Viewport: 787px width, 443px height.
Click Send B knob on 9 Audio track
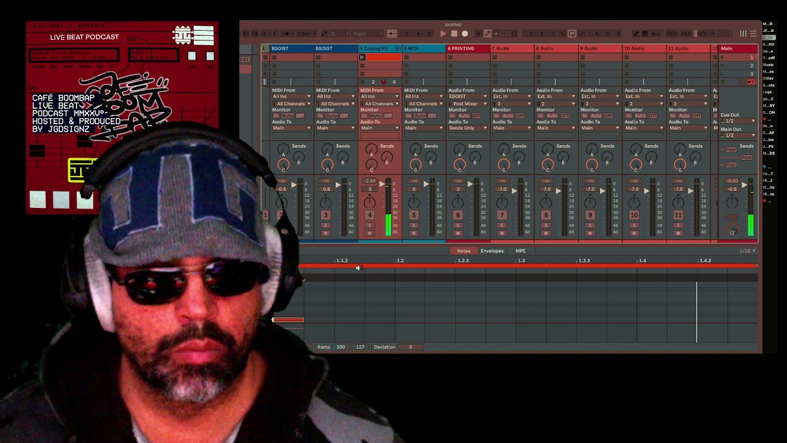[607, 158]
